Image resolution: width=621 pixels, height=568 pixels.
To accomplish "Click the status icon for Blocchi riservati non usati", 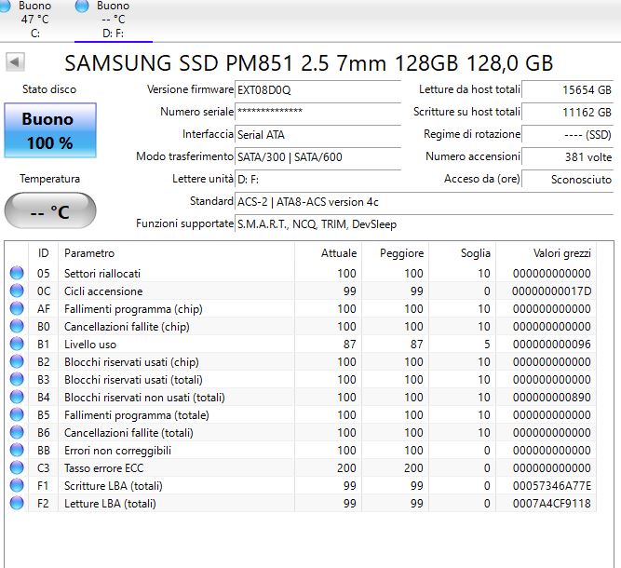I will [x=17, y=397].
